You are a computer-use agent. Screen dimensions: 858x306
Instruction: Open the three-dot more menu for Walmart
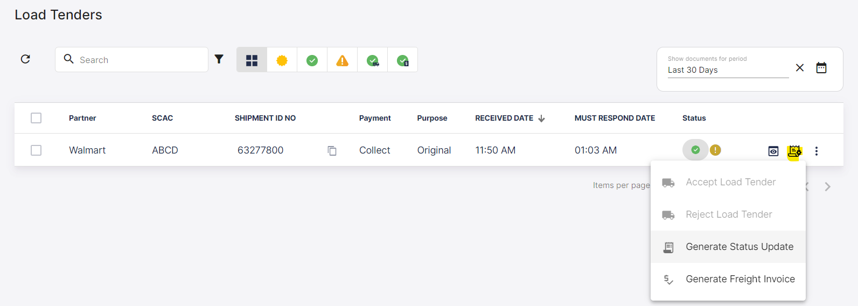click(817, 151)
